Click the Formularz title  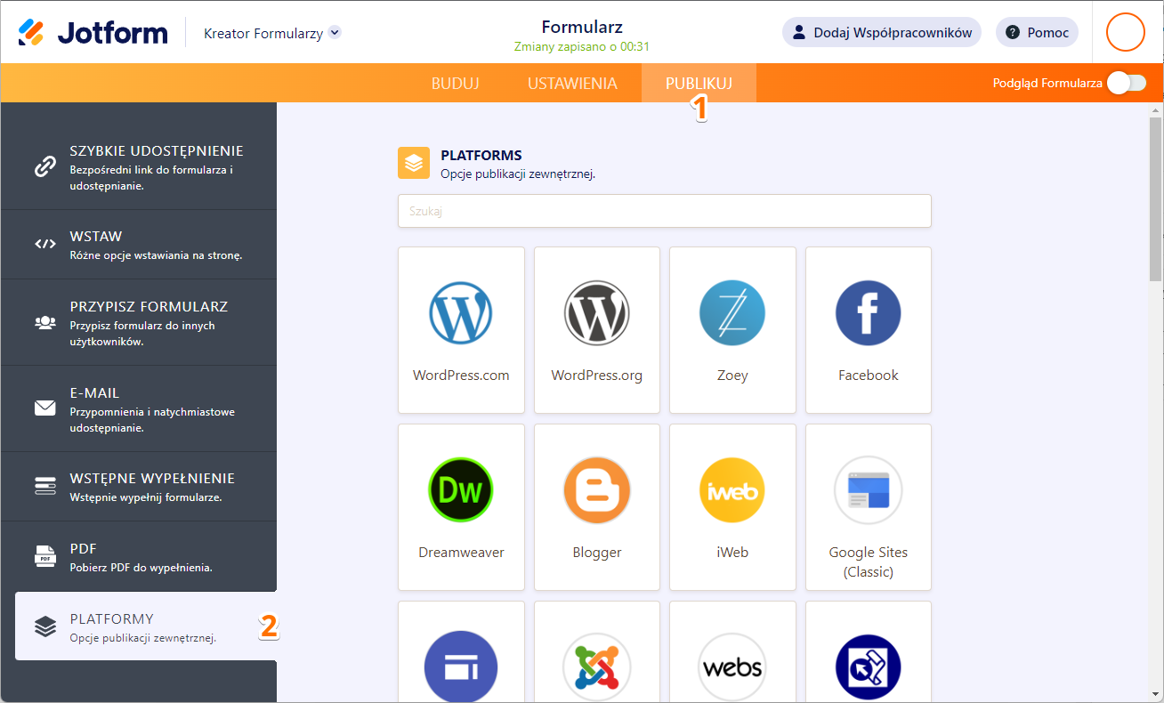581,26
